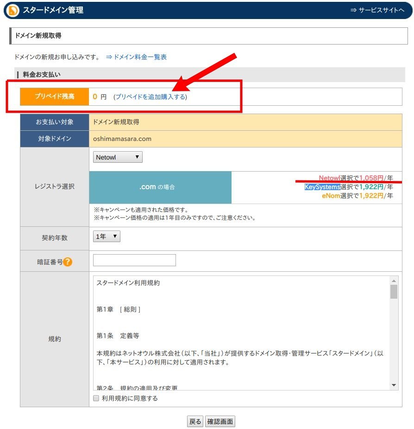Viewport: 414px width, 429px height.
Task: Click the 暗証番号 help question icon
Action: pos(68,262)
